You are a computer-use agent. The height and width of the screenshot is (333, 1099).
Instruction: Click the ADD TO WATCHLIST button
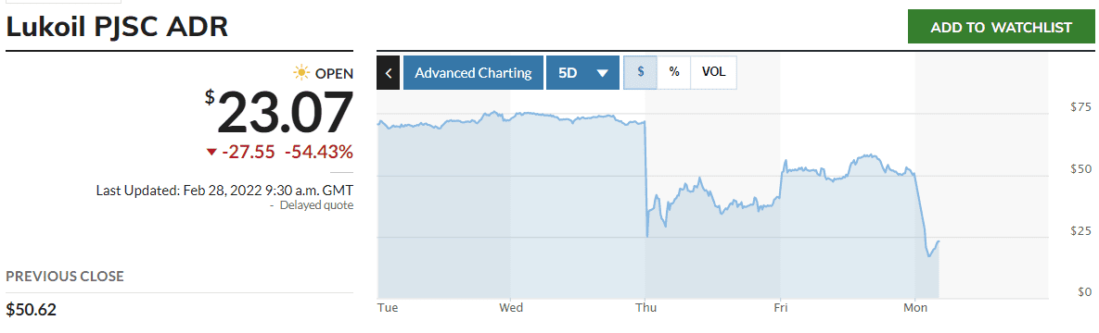[1001, 27]
